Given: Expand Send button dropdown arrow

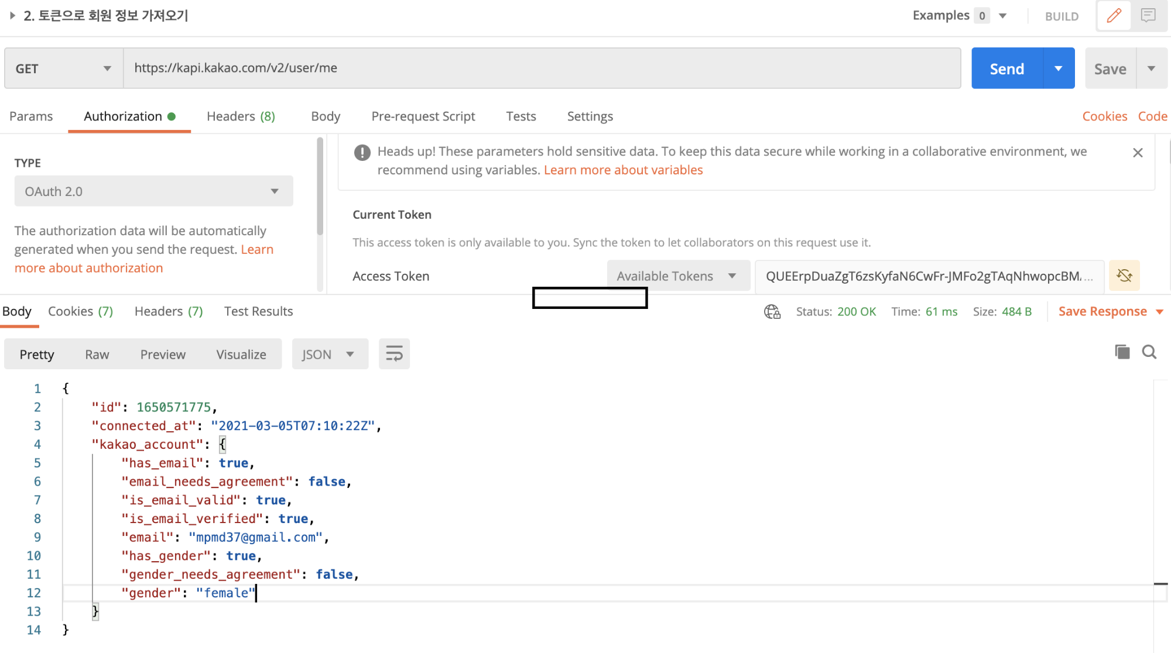Looking at the screenshot, I should coord(1059,68).
